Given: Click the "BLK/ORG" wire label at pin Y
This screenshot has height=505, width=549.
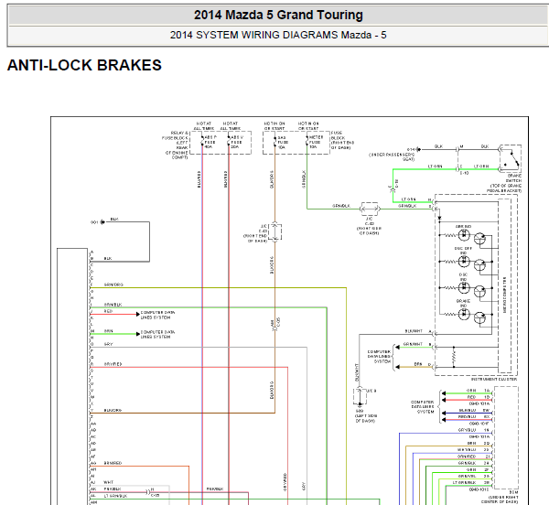Looking at the screenshot, I should (113, 410).
